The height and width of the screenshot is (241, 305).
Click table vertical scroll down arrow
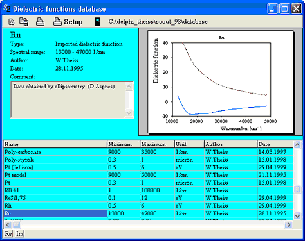tap(297, 216)
